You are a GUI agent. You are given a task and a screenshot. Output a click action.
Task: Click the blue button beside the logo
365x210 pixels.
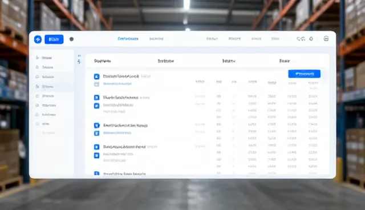pyautogui.click(x=54, y=39)
